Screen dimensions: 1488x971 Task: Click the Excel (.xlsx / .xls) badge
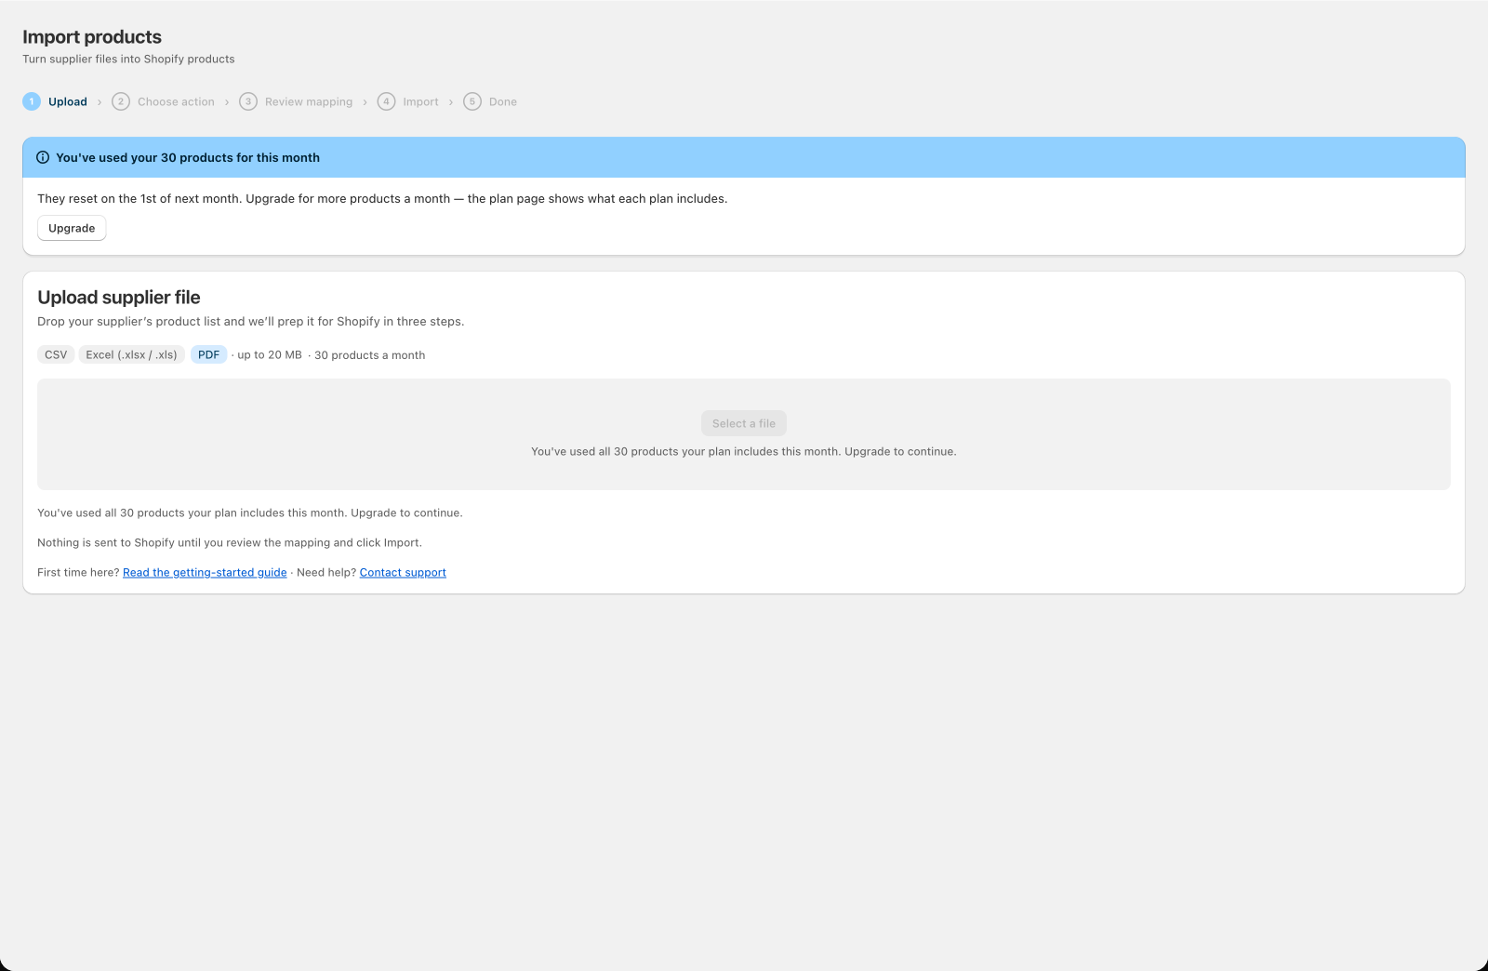(131, 354)
